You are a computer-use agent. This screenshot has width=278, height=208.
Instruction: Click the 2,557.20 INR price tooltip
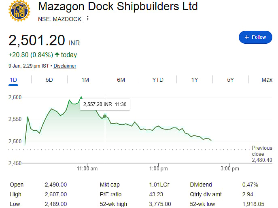point(105,104)
